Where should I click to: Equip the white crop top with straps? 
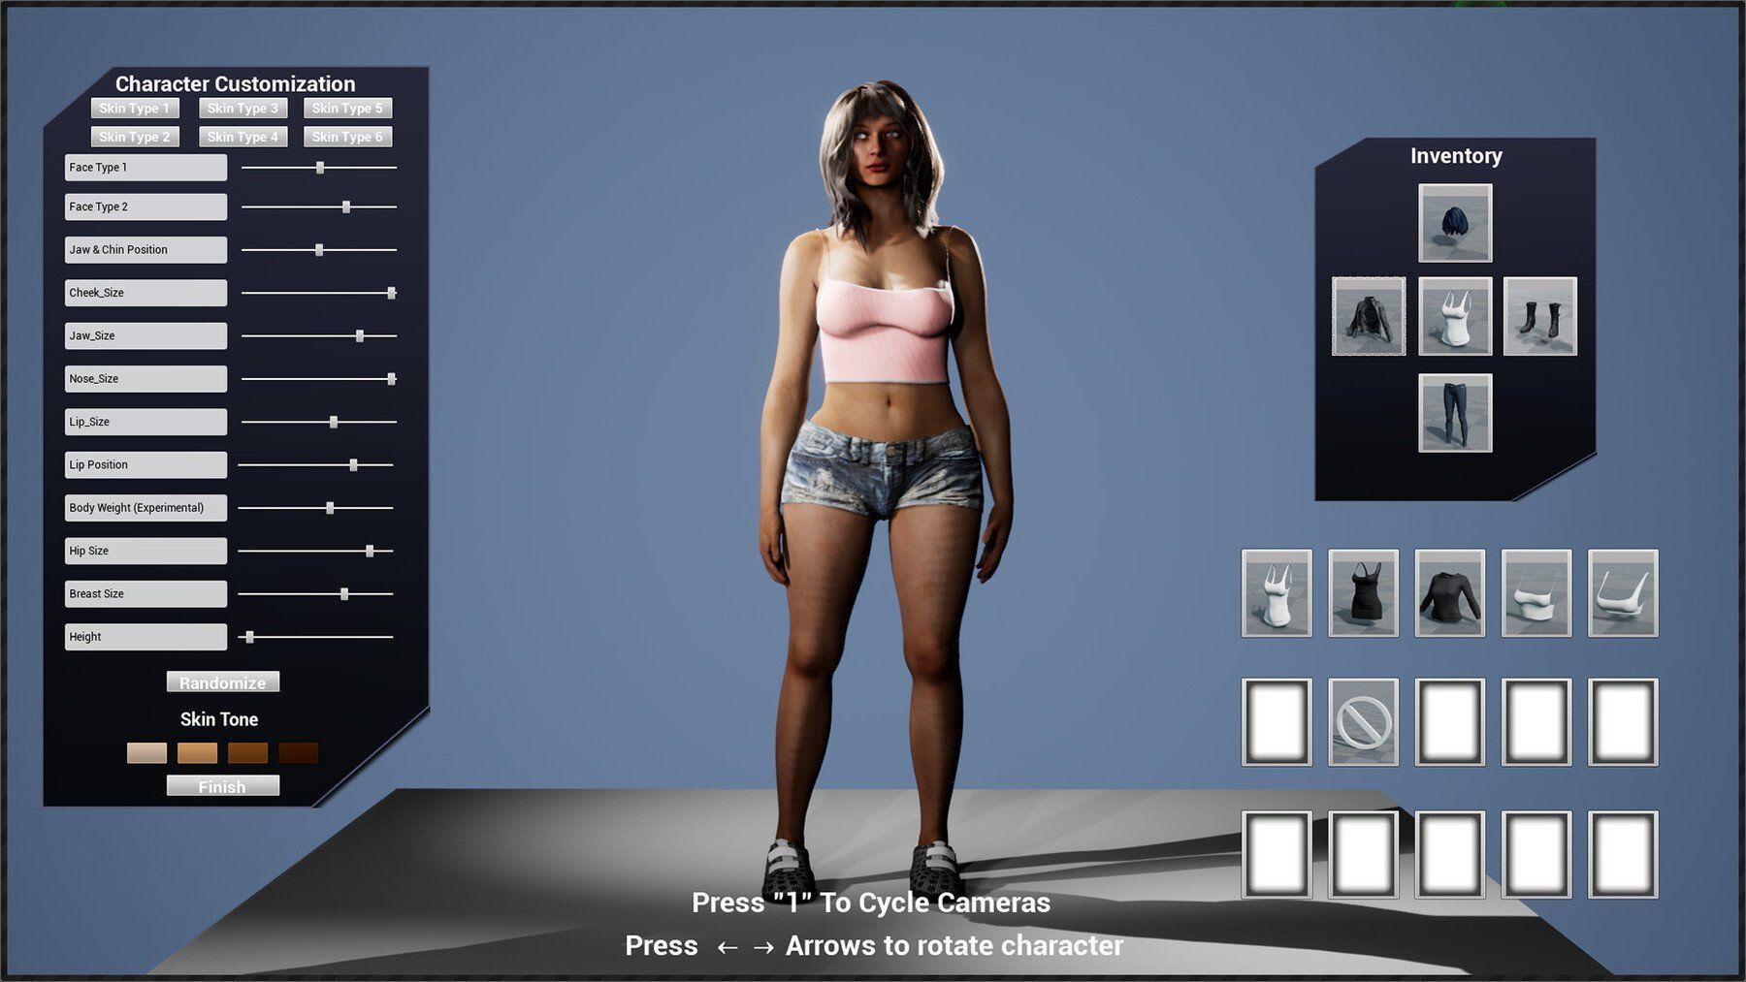tap(1536, 593)
